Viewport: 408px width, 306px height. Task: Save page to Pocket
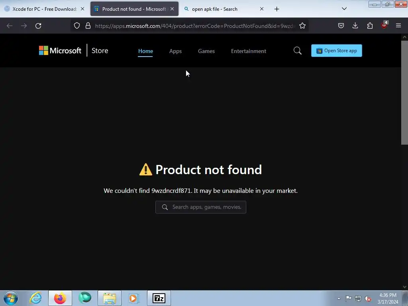coord(341,26)
